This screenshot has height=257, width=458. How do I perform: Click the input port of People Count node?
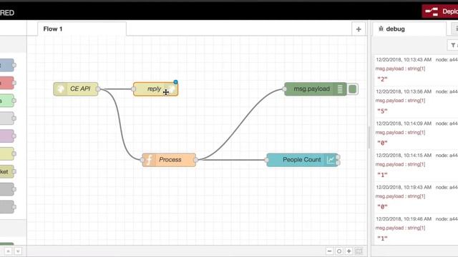pos(267,160)
